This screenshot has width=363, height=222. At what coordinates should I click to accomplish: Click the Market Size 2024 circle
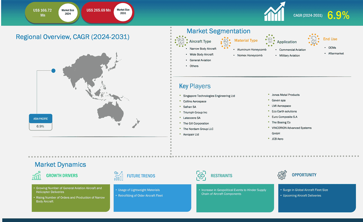(x=68, y=12)
